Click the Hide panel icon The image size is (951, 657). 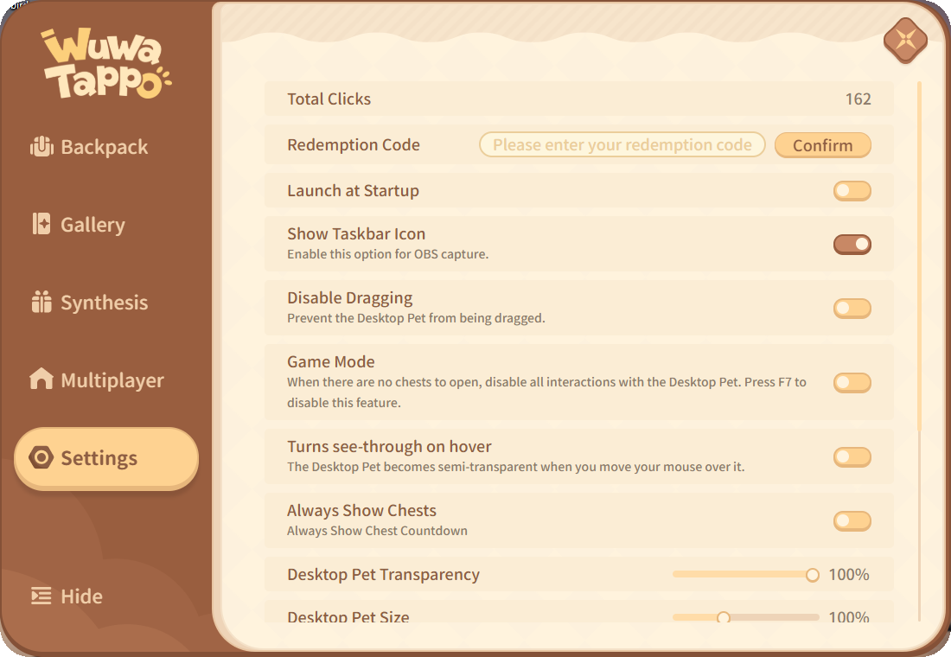41,596
